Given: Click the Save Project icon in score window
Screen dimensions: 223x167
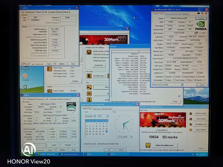Looking at the screenshot, I should 191,119.
